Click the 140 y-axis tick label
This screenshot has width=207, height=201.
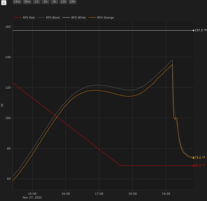[8, 57]
